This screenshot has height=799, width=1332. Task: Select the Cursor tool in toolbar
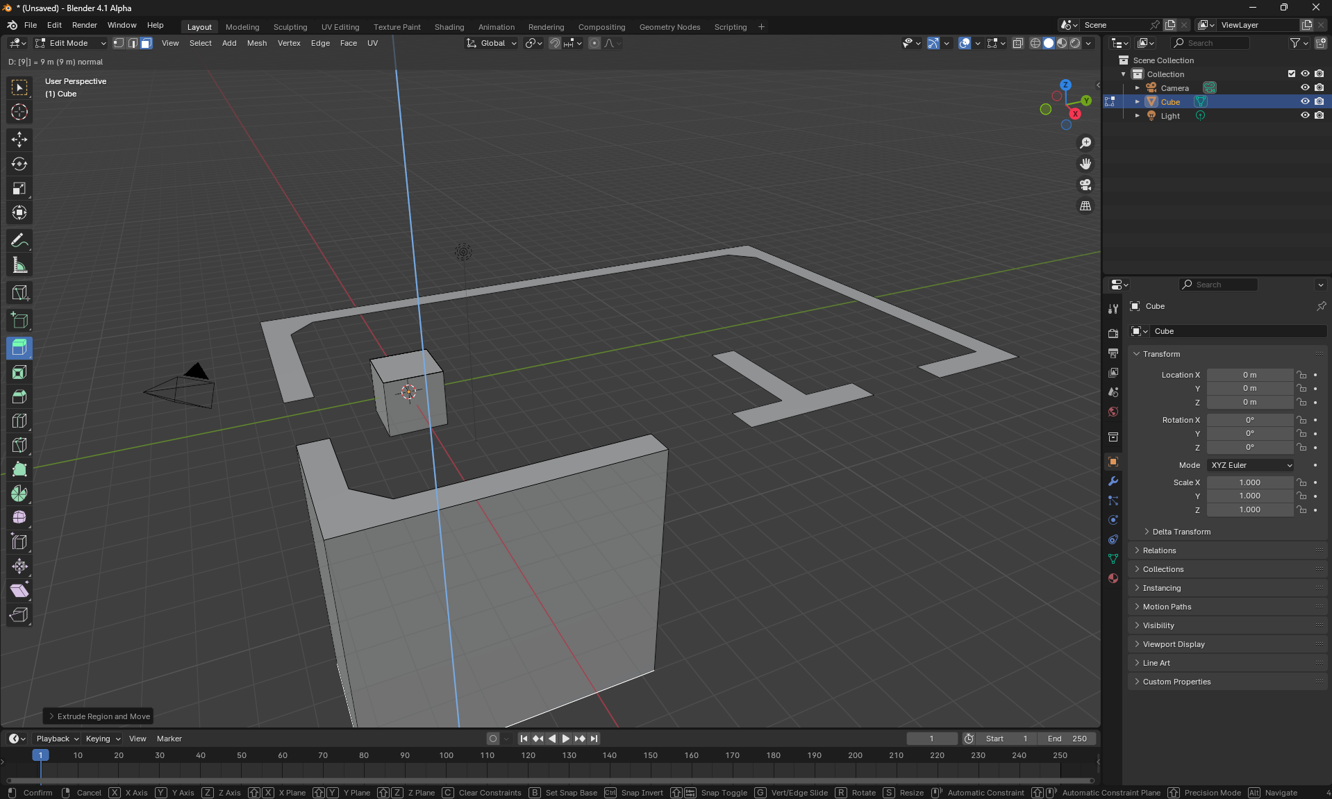[x=19, y=112]
